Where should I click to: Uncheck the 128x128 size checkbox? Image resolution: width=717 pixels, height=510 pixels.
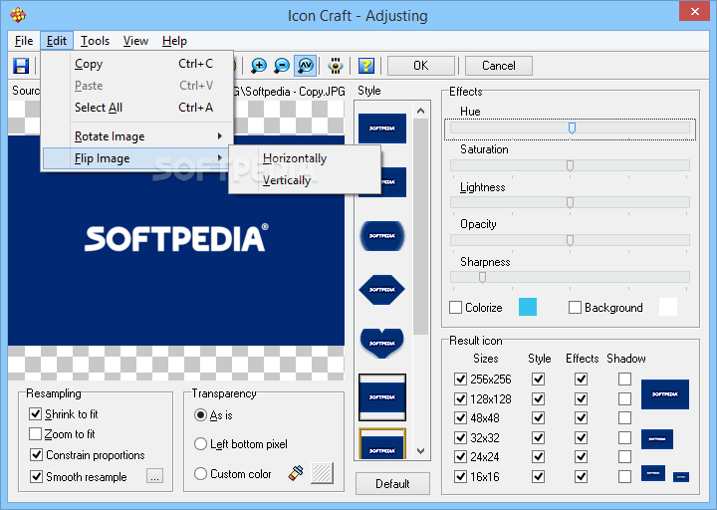pyautogui.click(x=460, y=398)
